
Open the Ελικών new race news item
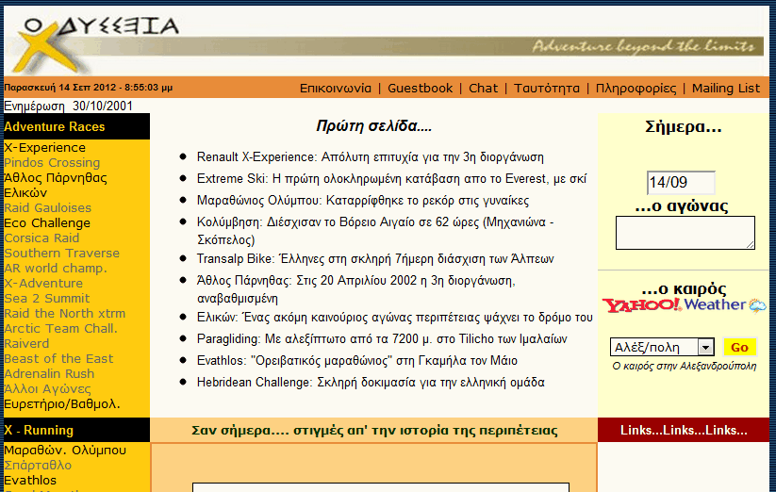point(394,317)
